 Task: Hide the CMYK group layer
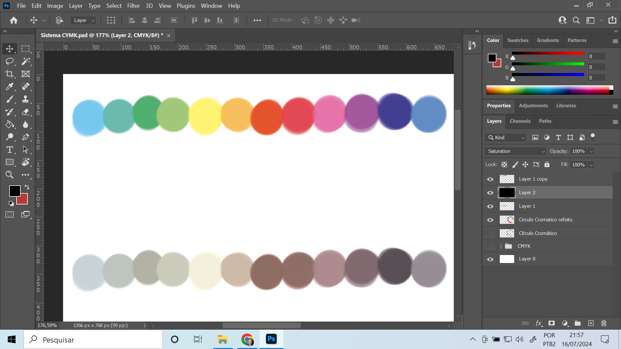490,246
